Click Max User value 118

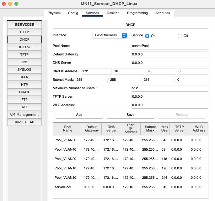point(164,159)
